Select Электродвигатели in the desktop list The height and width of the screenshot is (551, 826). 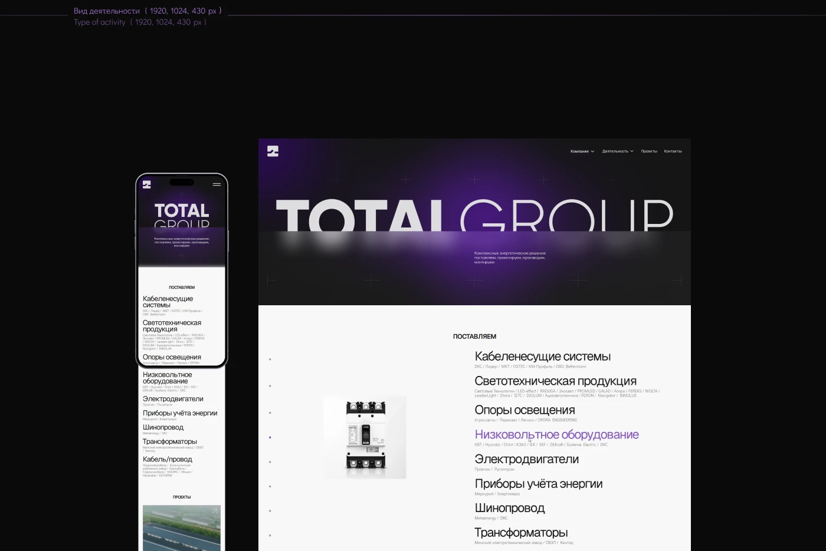pyautogui.click(x=526, y=459)
